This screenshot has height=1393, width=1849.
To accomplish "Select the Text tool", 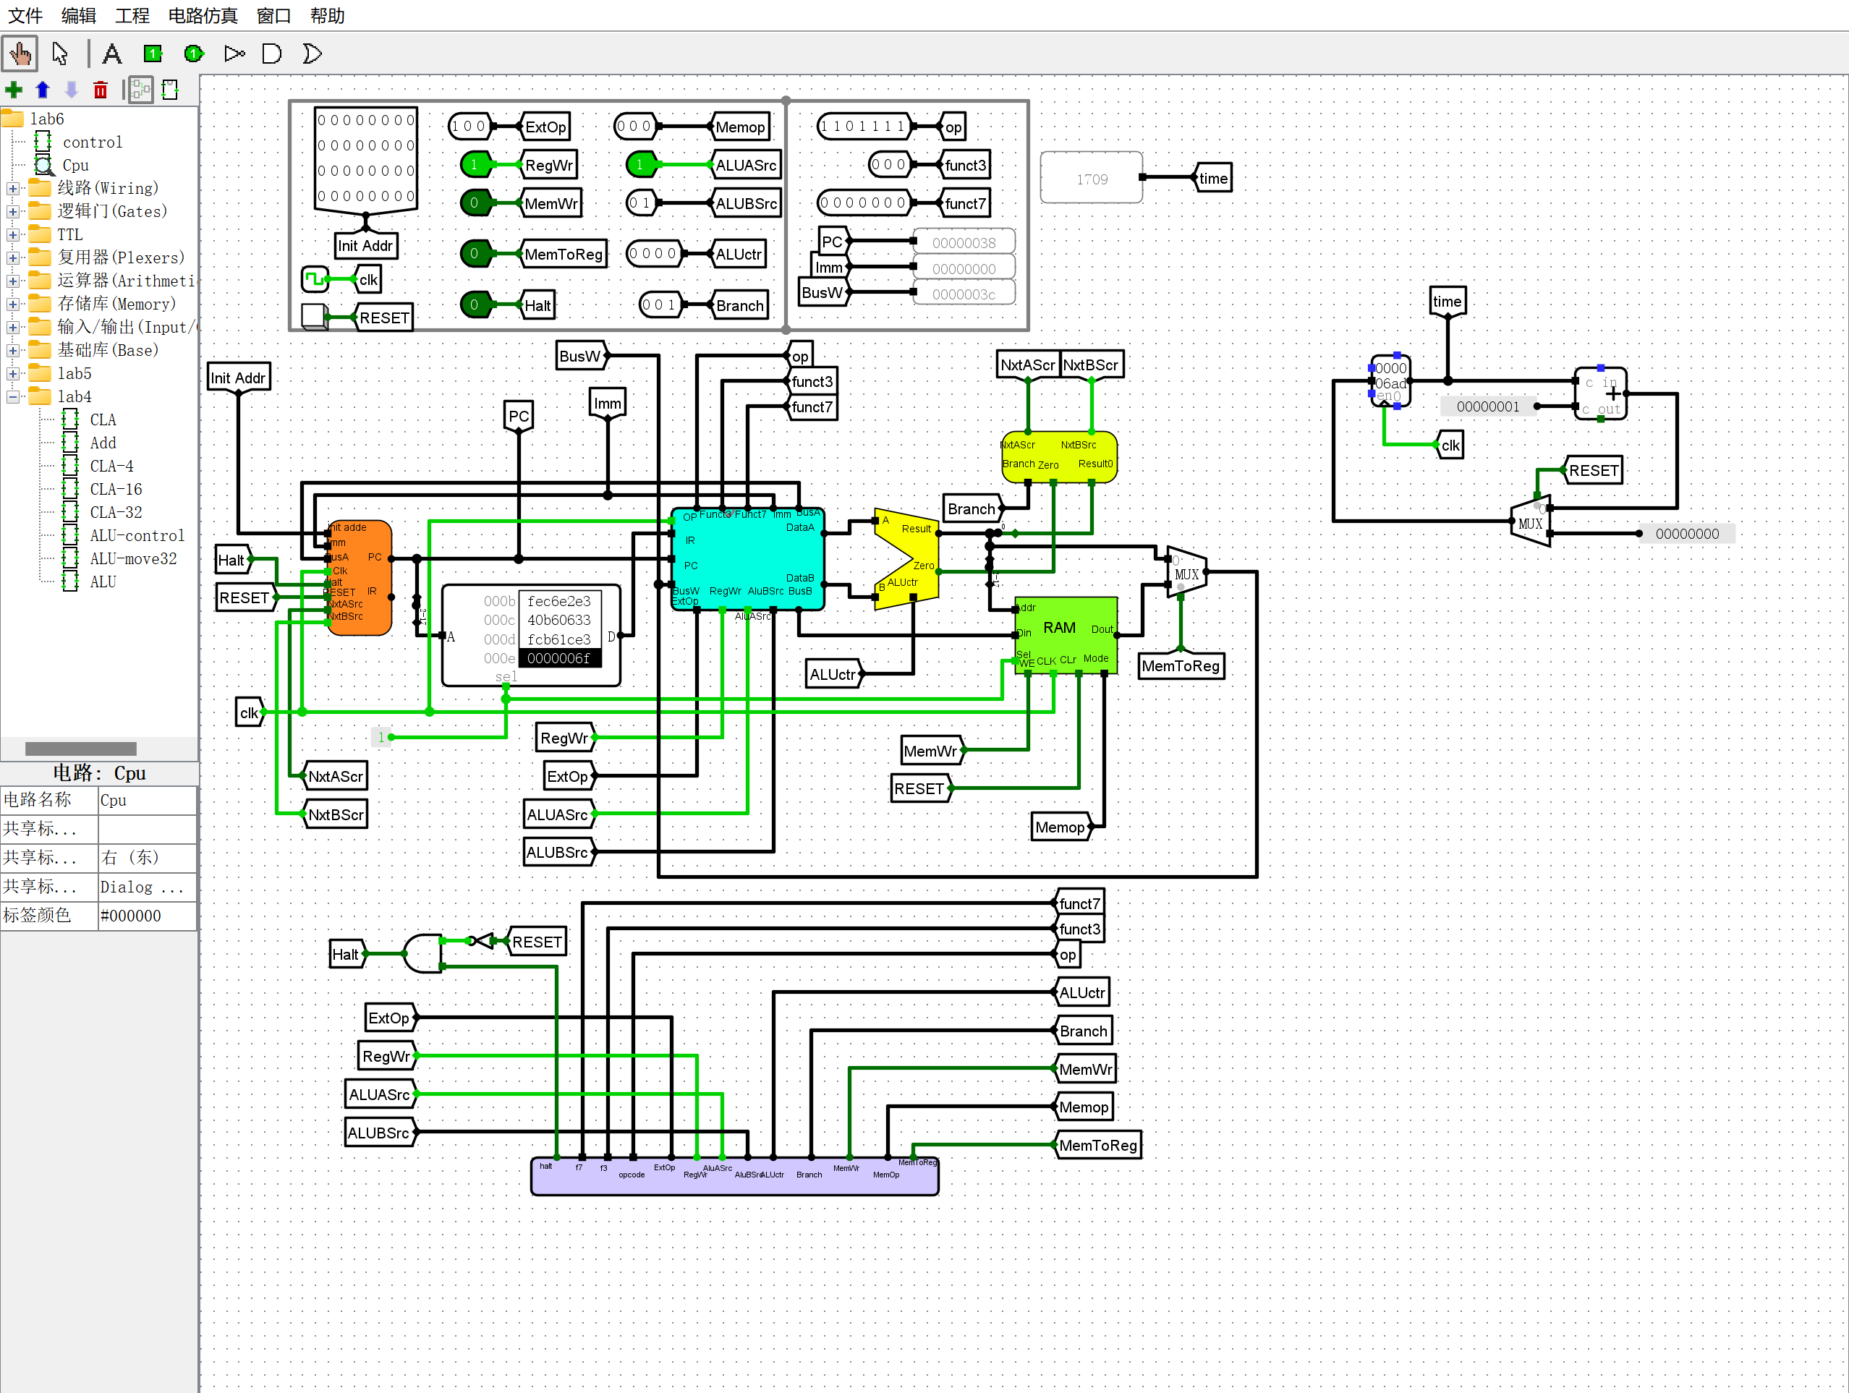I will [112, 54].
